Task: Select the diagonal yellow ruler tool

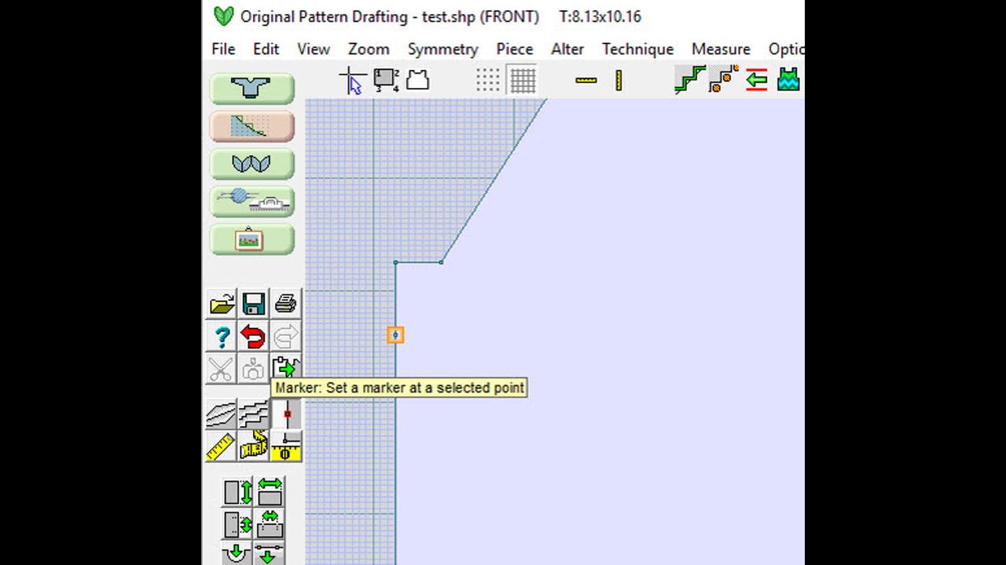Action: (222, 447)
